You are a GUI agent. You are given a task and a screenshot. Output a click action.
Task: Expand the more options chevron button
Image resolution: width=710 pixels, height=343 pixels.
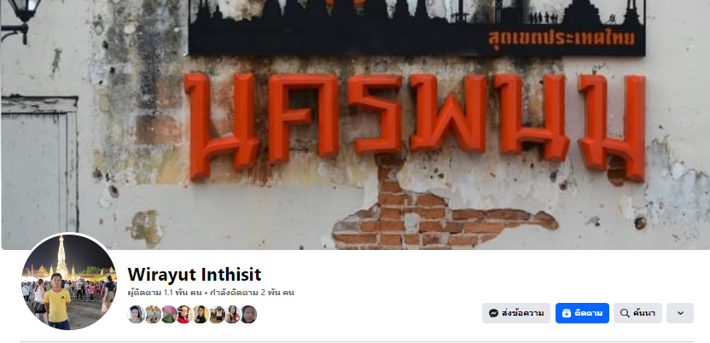click(x=679, y=313)
